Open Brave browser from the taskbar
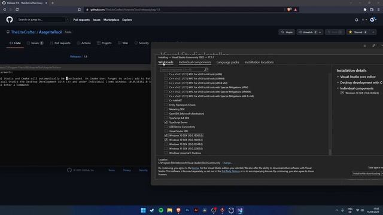The height and width of the screenshot is (215, 383). click(178, 210)
